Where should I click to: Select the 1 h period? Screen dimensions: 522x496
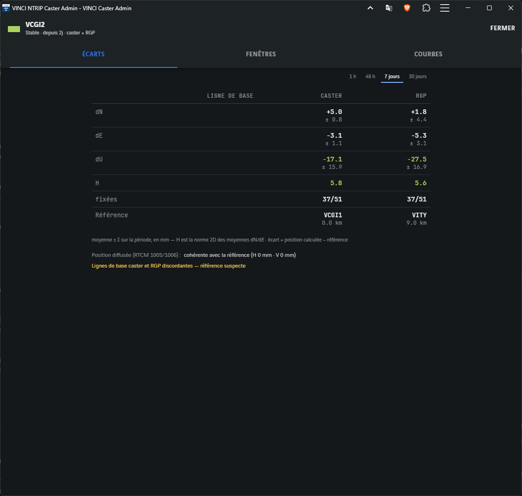(353, 77)
